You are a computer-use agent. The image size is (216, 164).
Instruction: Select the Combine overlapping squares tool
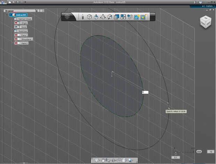[x=116, y=17]
